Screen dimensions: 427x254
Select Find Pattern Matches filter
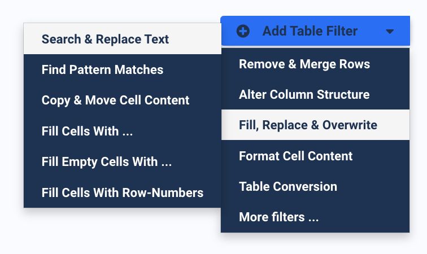122,69
